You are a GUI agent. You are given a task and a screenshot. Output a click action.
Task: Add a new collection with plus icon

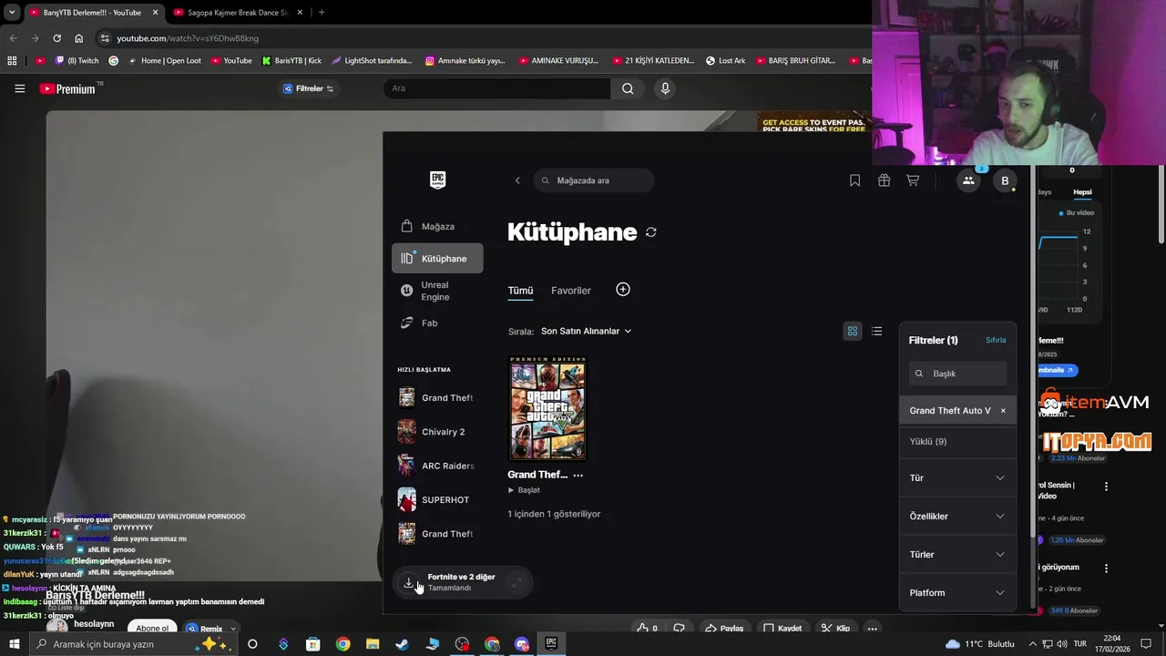point(623,290)
